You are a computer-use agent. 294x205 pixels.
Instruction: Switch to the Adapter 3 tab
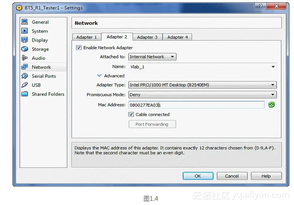click(147, 37)
